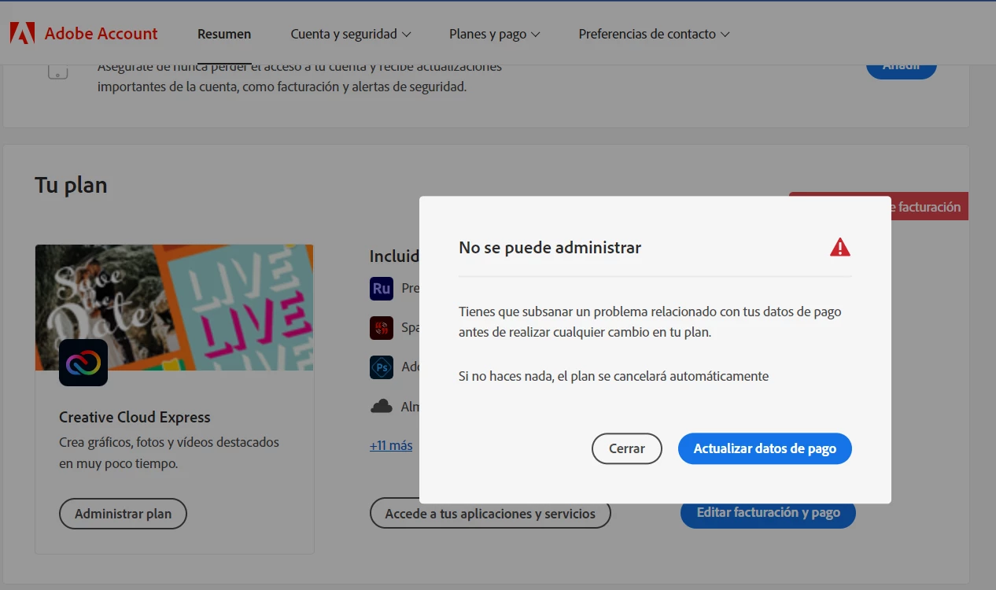Click the Tu plan heading
Image resolution: width=996 pixels, height=590 pixels.
(71, 186)
